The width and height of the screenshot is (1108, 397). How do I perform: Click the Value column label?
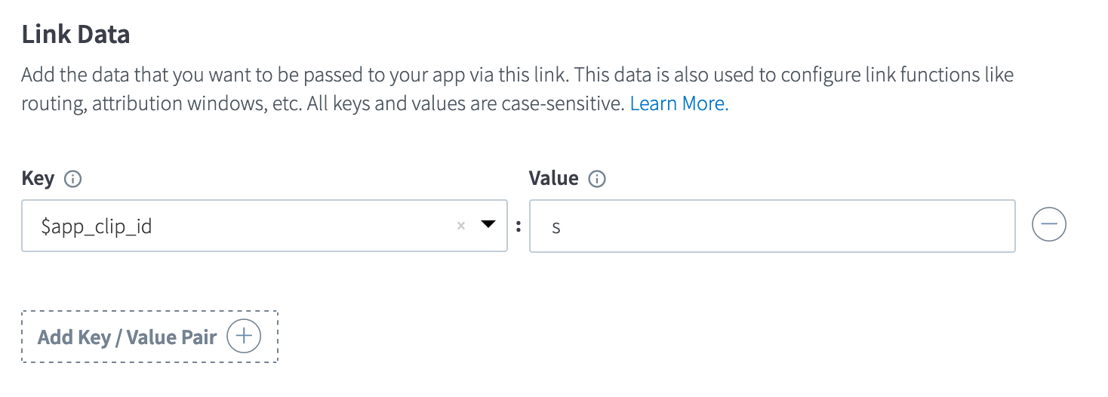click(553, 179)
